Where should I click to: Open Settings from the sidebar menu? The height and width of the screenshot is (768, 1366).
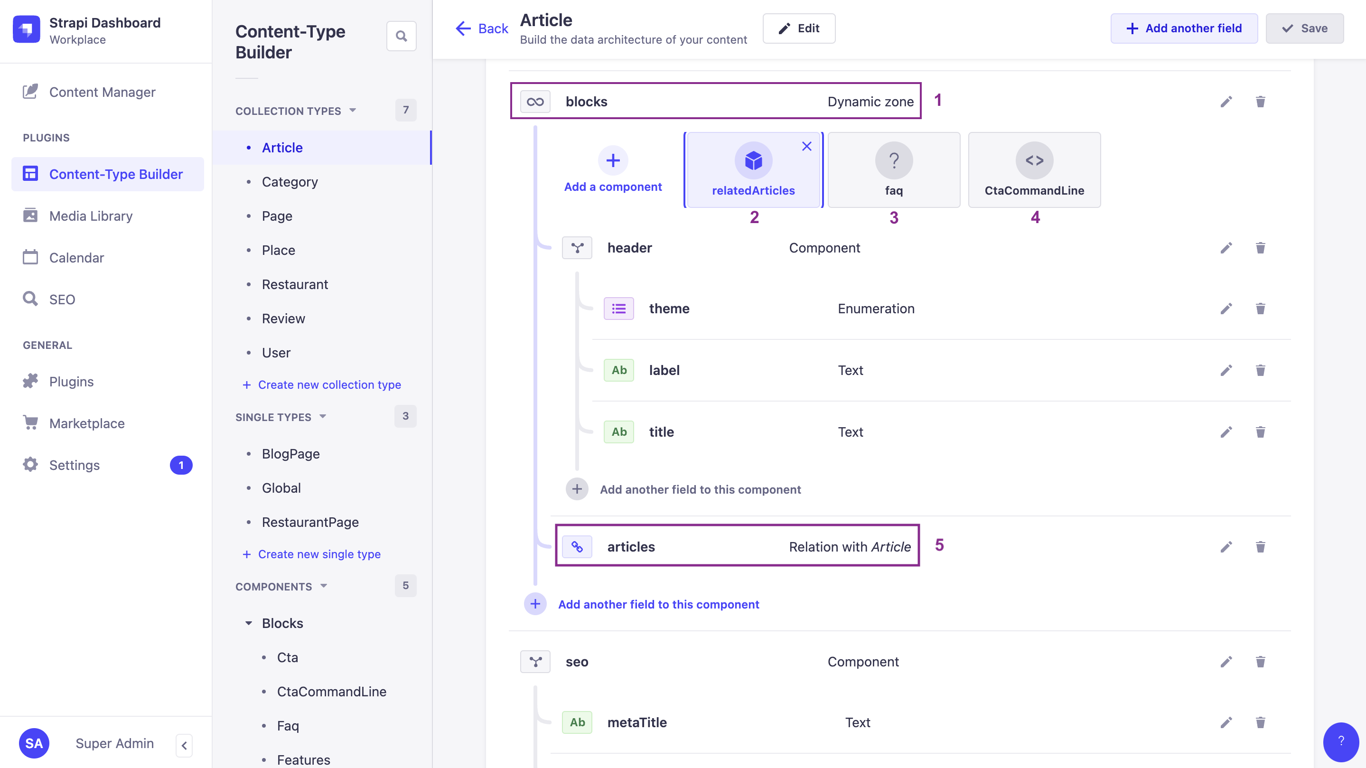pyautogui.click(x=75, y=465)
